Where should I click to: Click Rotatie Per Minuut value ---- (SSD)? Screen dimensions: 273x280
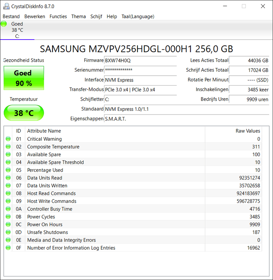click(x=249, y=80)
